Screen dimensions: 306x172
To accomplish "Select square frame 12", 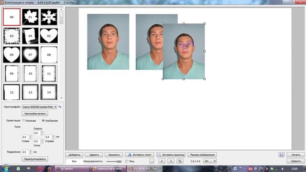I will point(11,92).
